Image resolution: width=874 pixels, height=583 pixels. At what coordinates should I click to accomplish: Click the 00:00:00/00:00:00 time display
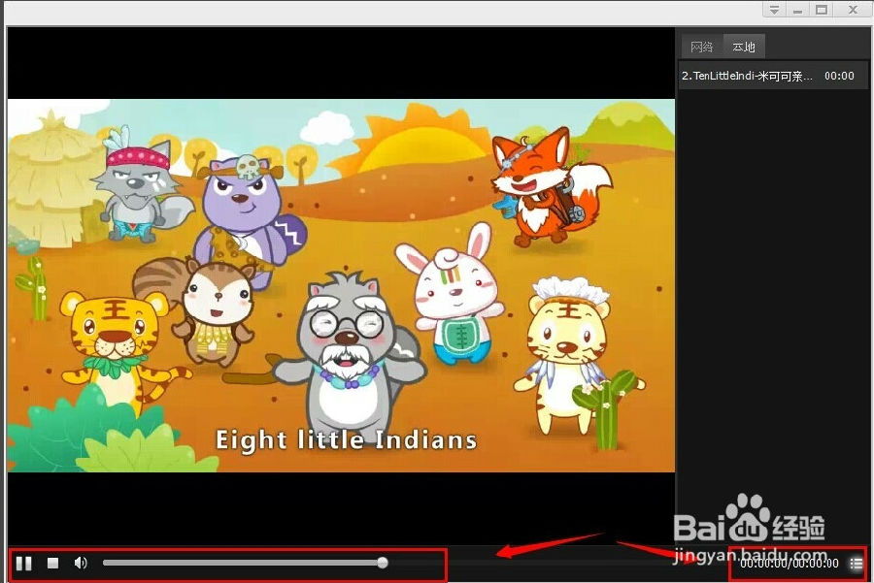click(x=789, y=563)
